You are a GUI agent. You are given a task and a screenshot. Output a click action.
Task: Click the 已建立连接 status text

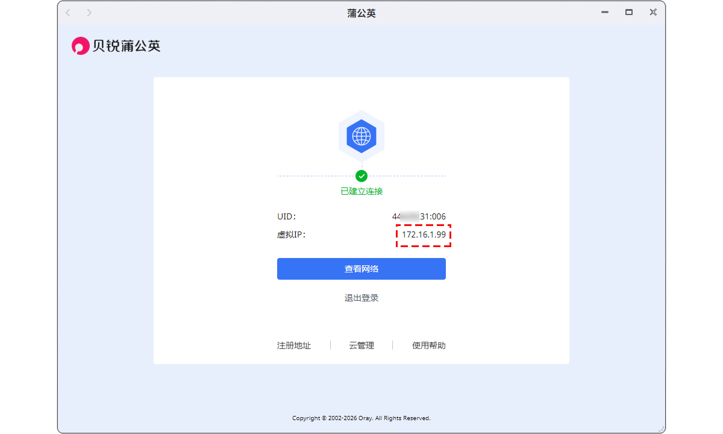(361, 191)
